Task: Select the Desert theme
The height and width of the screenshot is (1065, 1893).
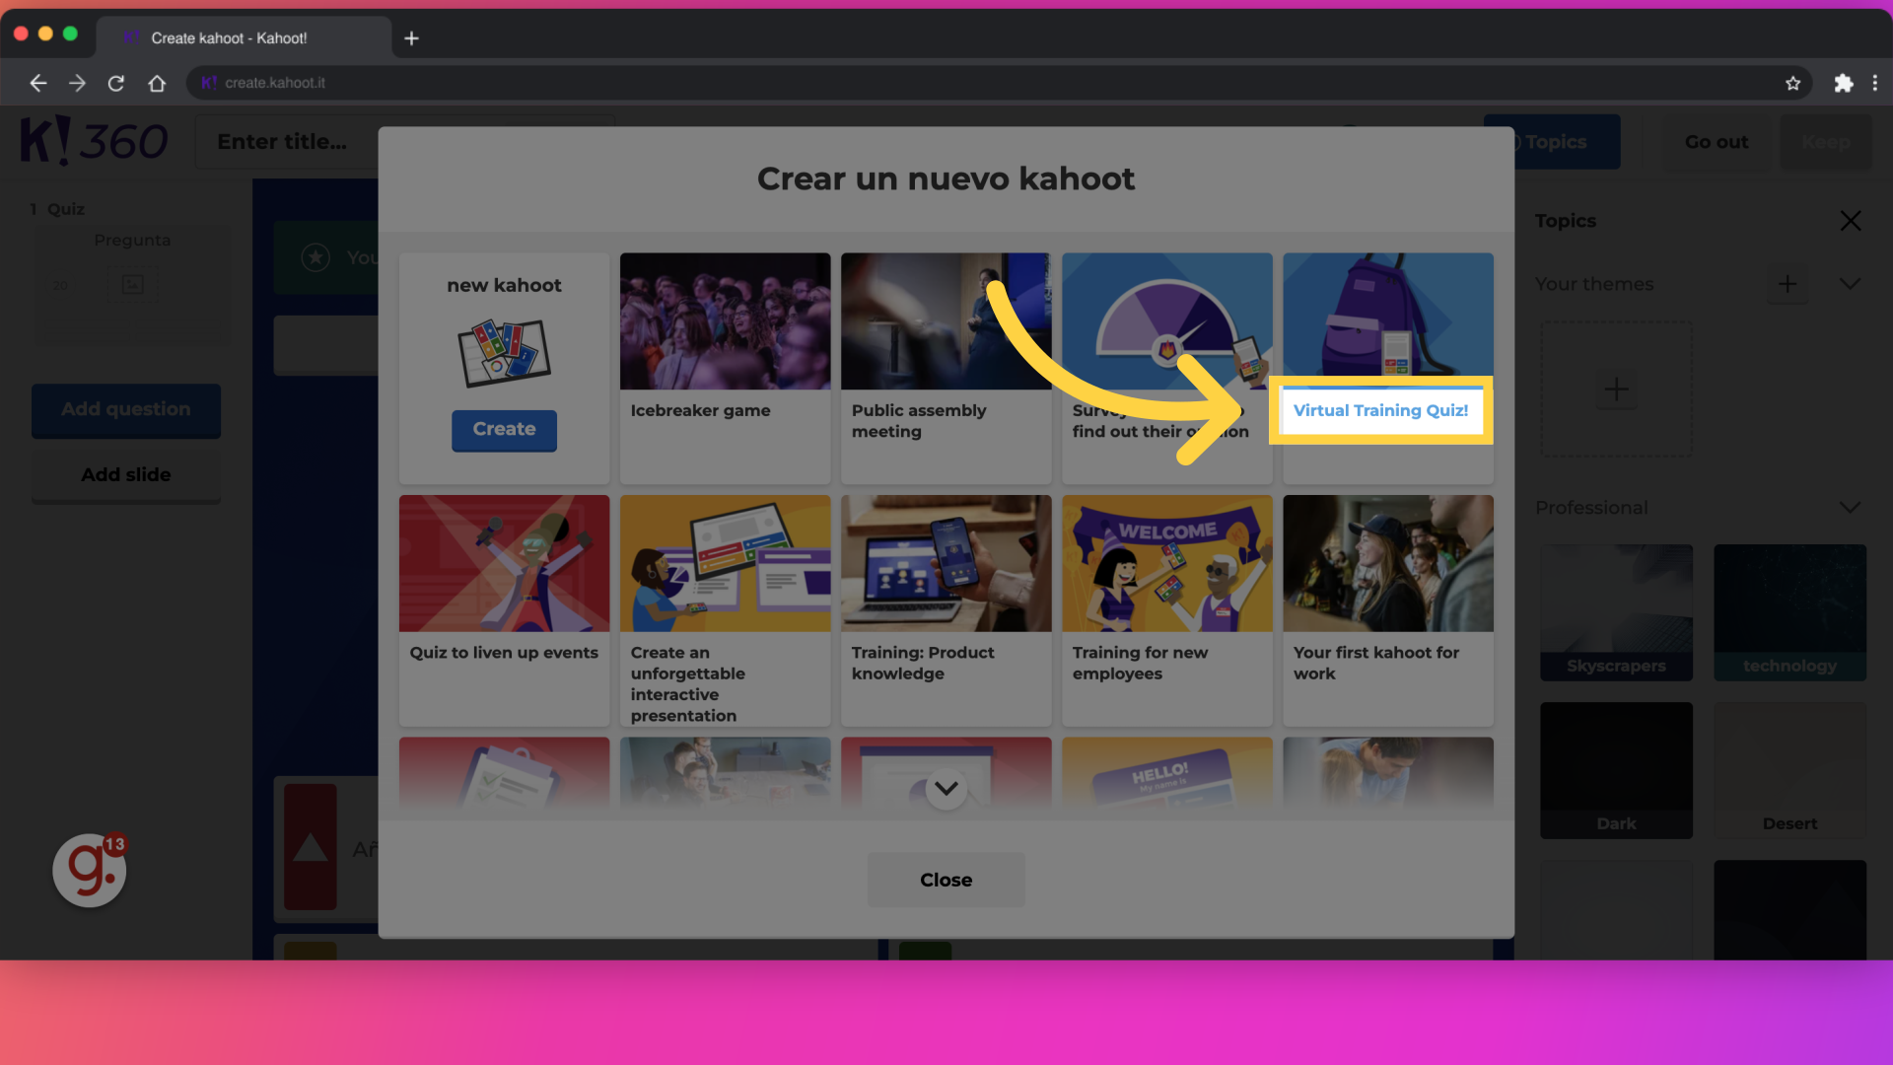Action: [x=1789, y=770]
